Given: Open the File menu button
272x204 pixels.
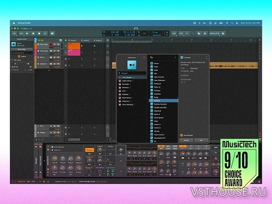Looking at the screenshot, I should (x=14, y=34).
